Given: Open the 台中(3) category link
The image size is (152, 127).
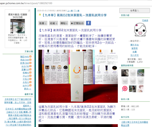Looking at the screenshot, I should coord(26,85).
